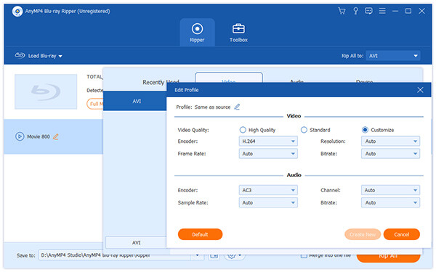Open the feedback chat bubble icon

(368, 11)
